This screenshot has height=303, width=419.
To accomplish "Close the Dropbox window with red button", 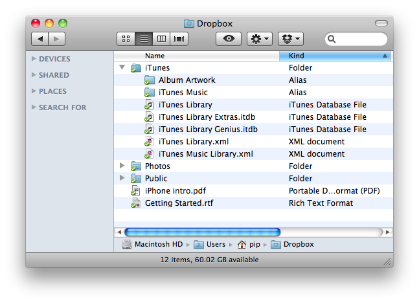I will pyautogui.click(x=36, y=23).
